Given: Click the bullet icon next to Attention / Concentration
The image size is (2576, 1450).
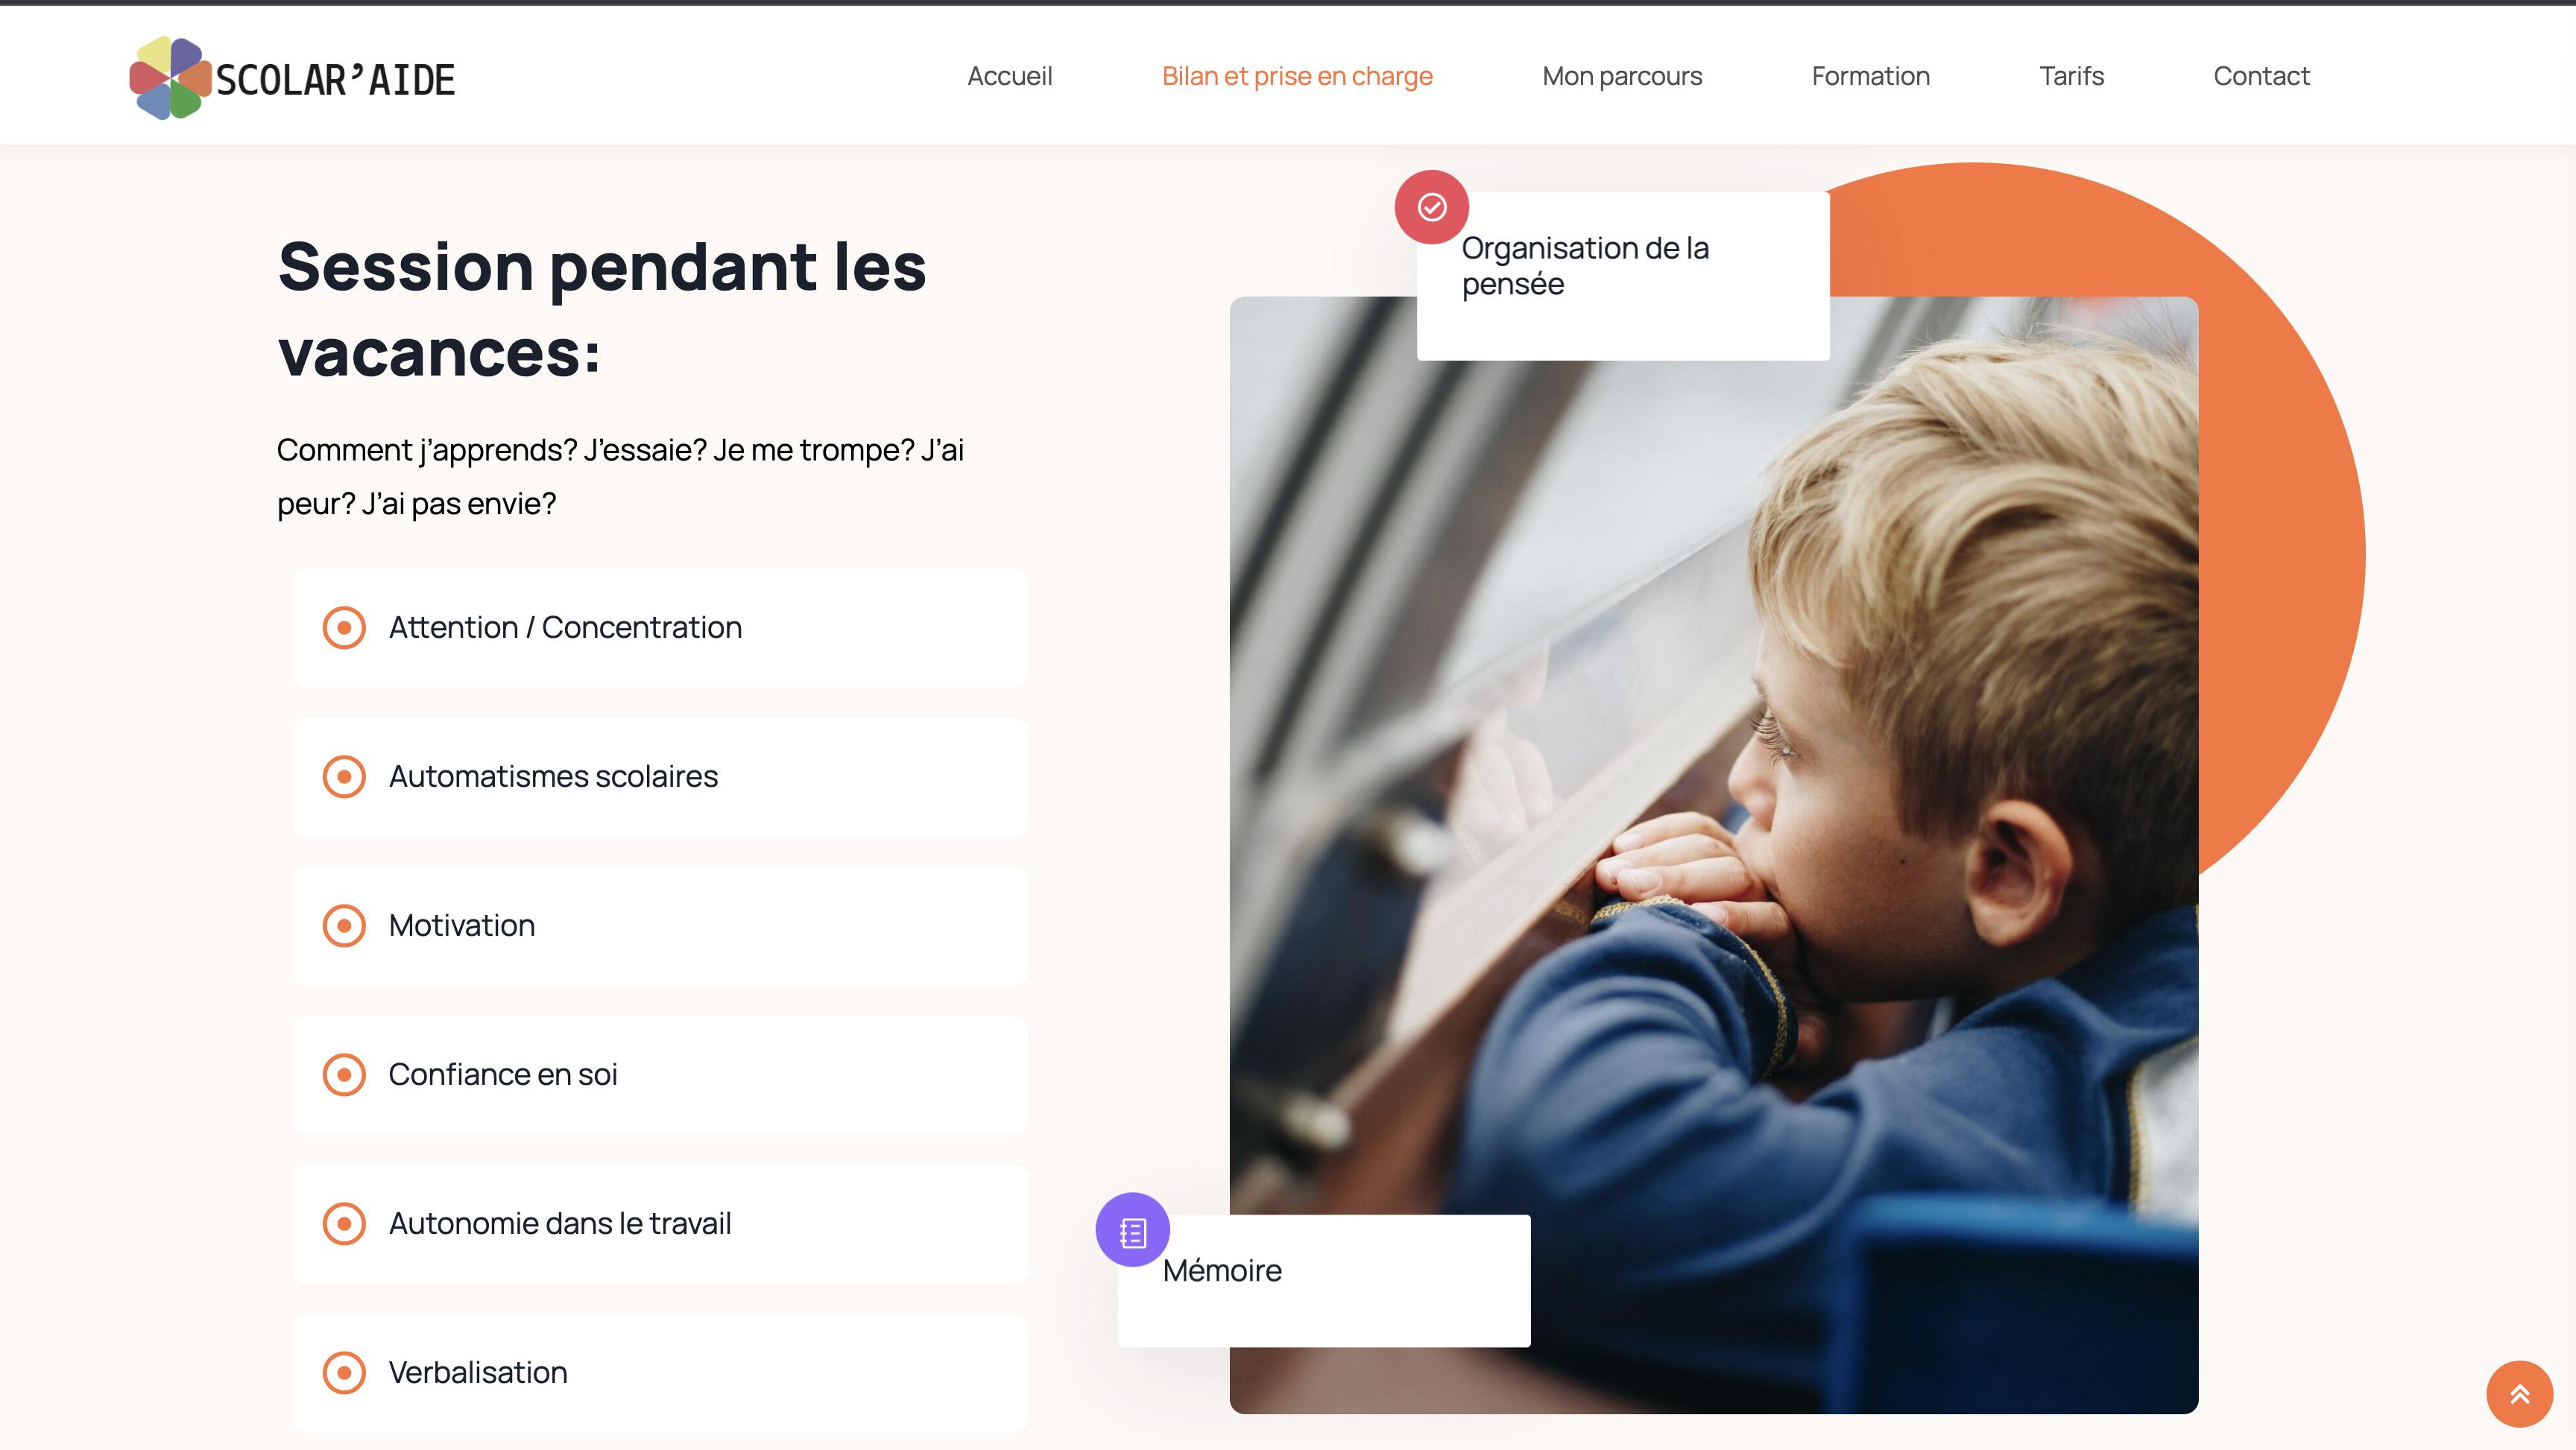Looking at the screenshot, I should (344, 628).
